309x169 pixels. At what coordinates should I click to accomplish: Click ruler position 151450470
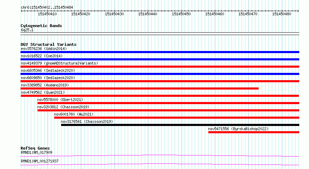coord(248,14)
